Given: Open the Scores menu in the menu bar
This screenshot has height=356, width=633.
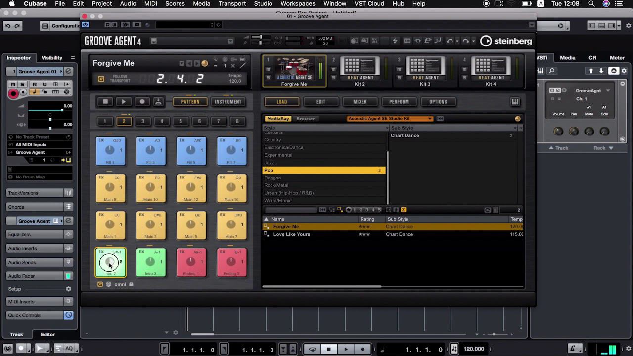Looking at the screenshot, I should [176, 4].
